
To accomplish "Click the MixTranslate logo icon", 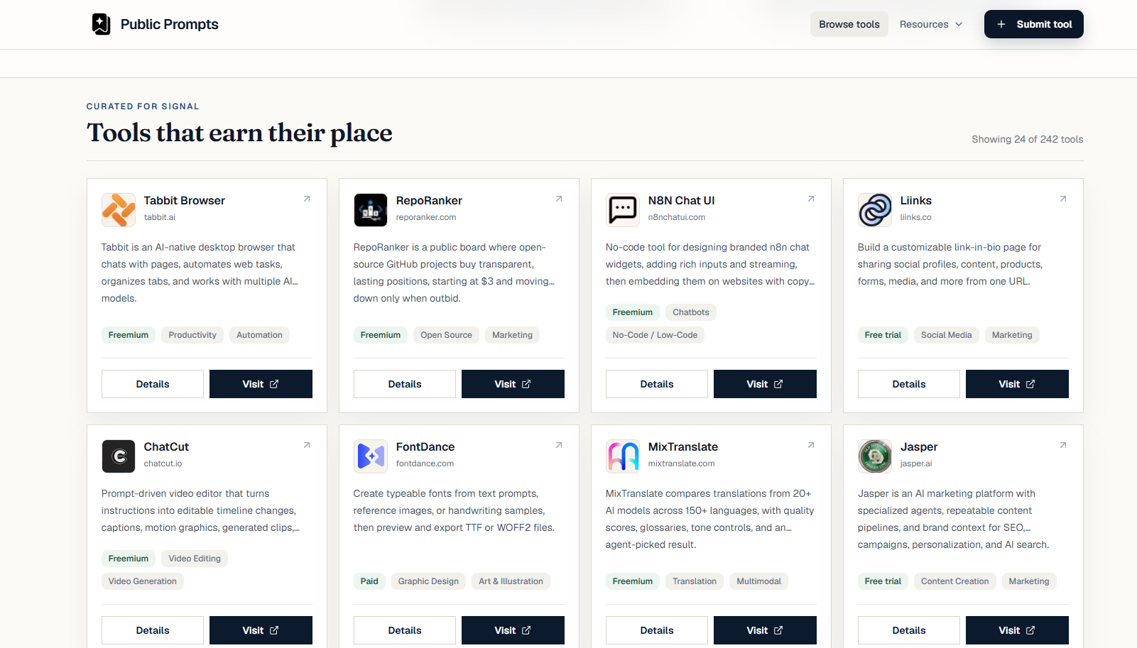I will pos(623,456).
